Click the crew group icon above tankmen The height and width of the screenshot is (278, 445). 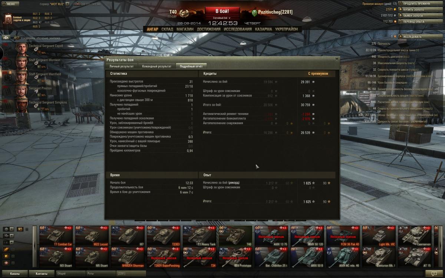6,38
